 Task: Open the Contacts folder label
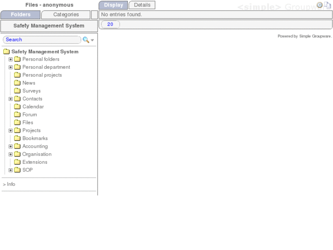(x=32, y=99)
